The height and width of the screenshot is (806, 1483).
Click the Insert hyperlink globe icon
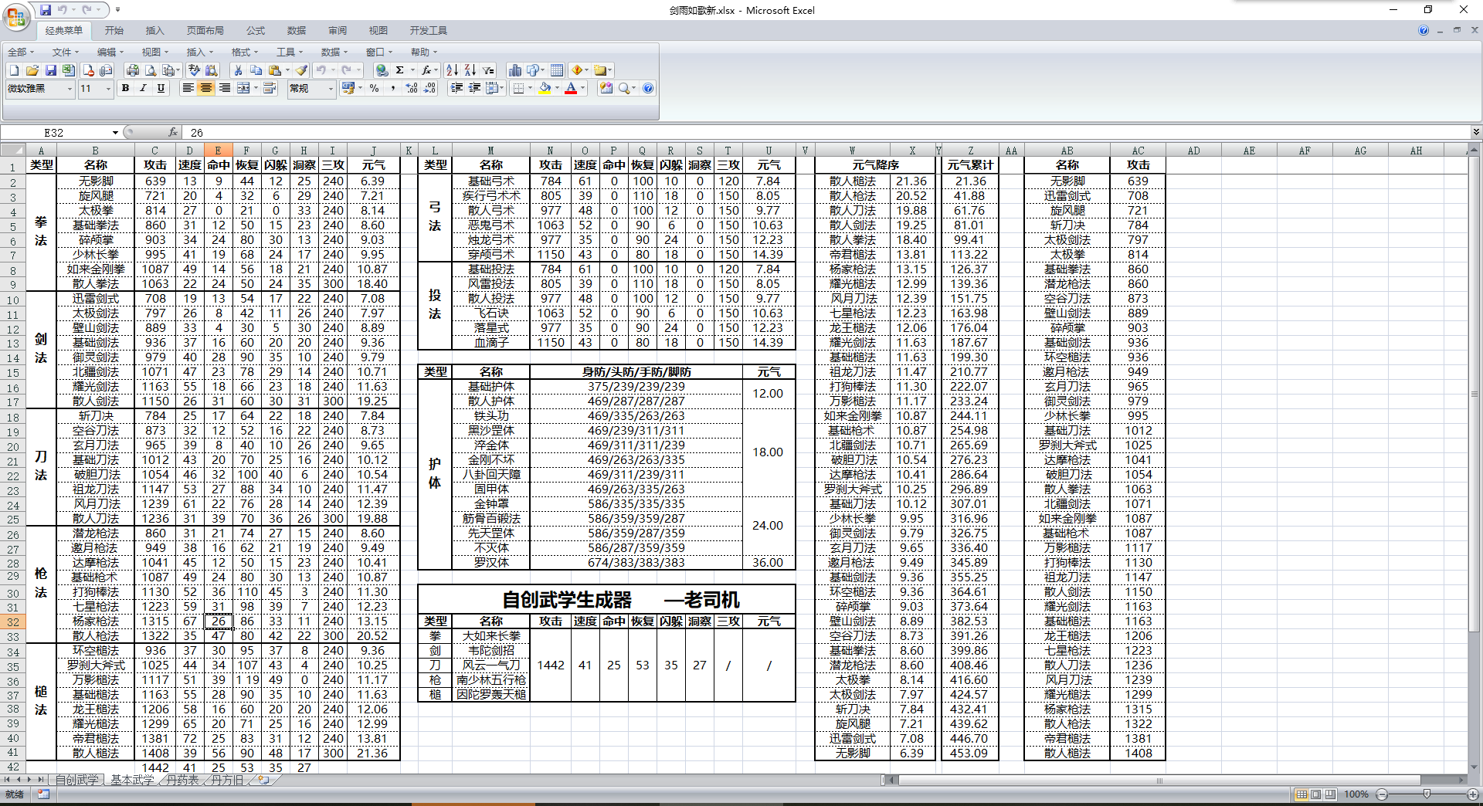click(x=382, y=70)
